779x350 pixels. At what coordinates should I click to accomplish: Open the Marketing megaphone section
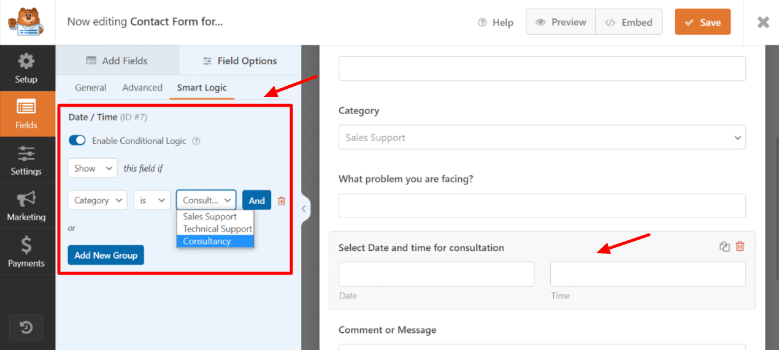[x=26, y=206]
